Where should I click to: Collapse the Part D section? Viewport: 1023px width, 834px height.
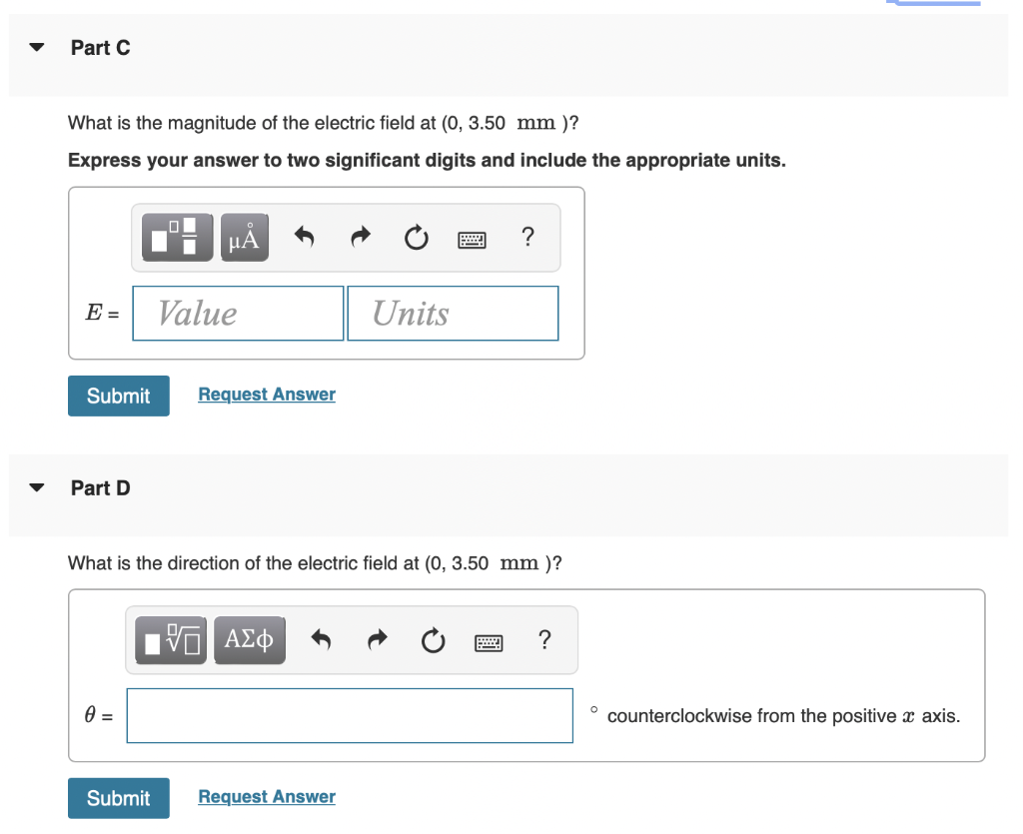37,487
